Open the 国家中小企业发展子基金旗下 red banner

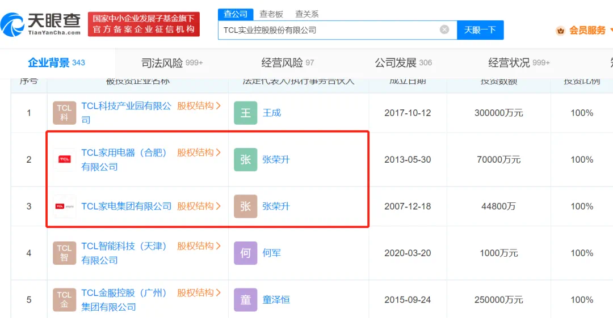pyautogui.click(x=144, y=24)
